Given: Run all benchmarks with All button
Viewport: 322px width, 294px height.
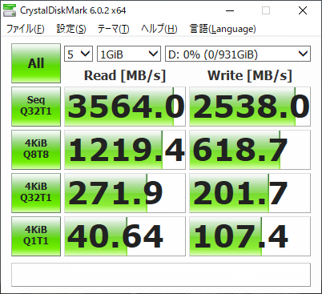Looking at the screenshot, I should [x=36, y=63].
